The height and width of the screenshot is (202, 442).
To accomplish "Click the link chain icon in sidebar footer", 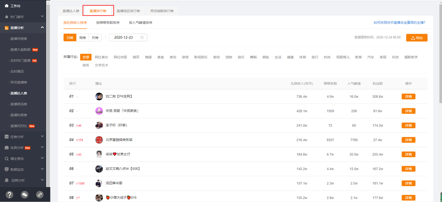I will (40, 195).
